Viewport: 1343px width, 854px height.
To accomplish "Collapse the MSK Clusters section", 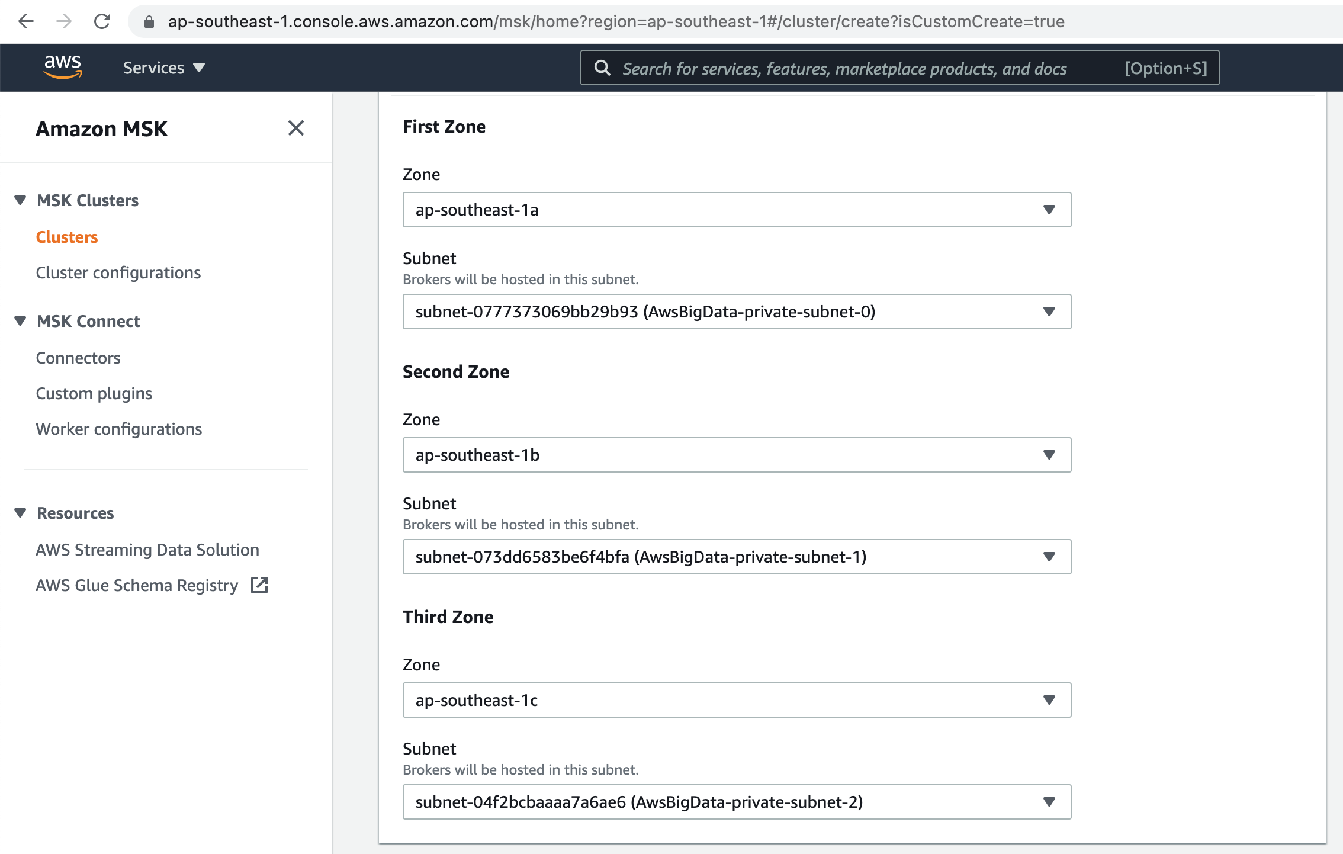I will (20, 200).
